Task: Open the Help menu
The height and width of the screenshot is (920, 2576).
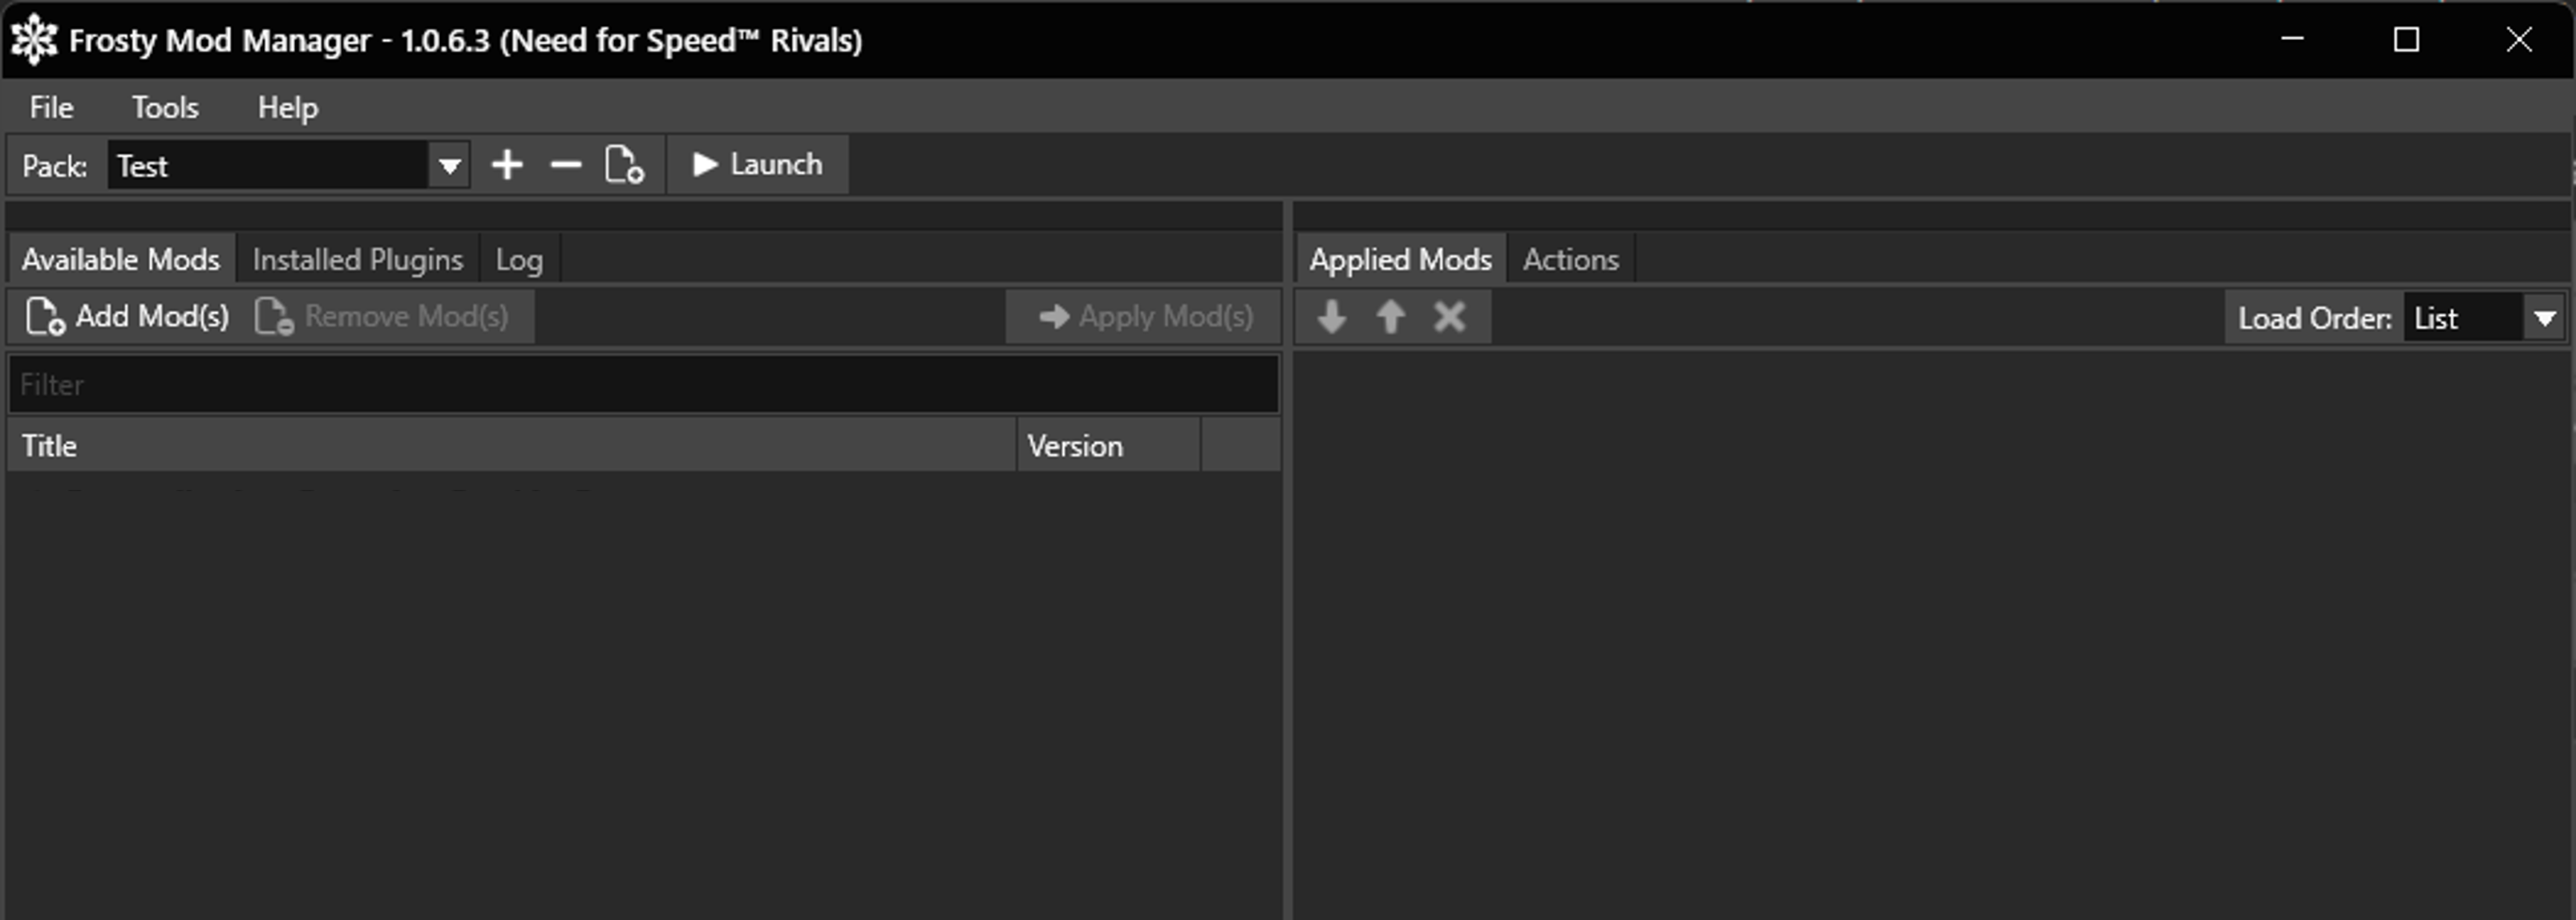Action: pyautogui.click(x=288, y=108)
